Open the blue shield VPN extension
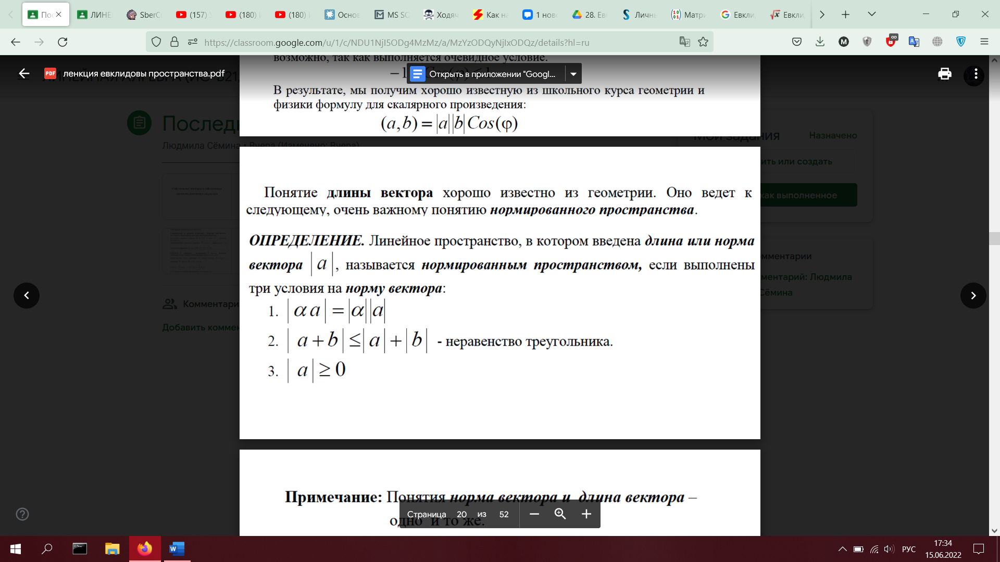The width and height of the screenshot is (1000, 562). point(961,42)
